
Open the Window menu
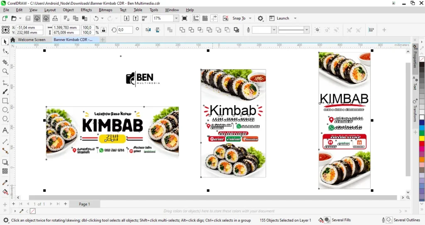[x=172, y=10]
